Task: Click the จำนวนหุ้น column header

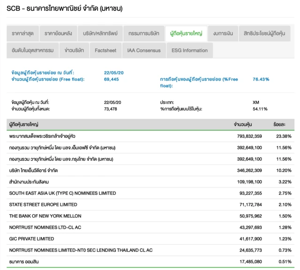Action: pos(243,125)
